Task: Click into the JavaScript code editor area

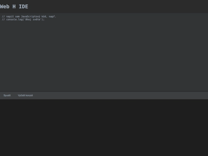Action: 104,52
